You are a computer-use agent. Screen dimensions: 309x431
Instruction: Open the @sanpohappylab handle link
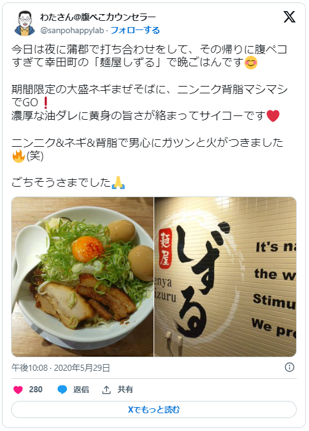[72, 30]
